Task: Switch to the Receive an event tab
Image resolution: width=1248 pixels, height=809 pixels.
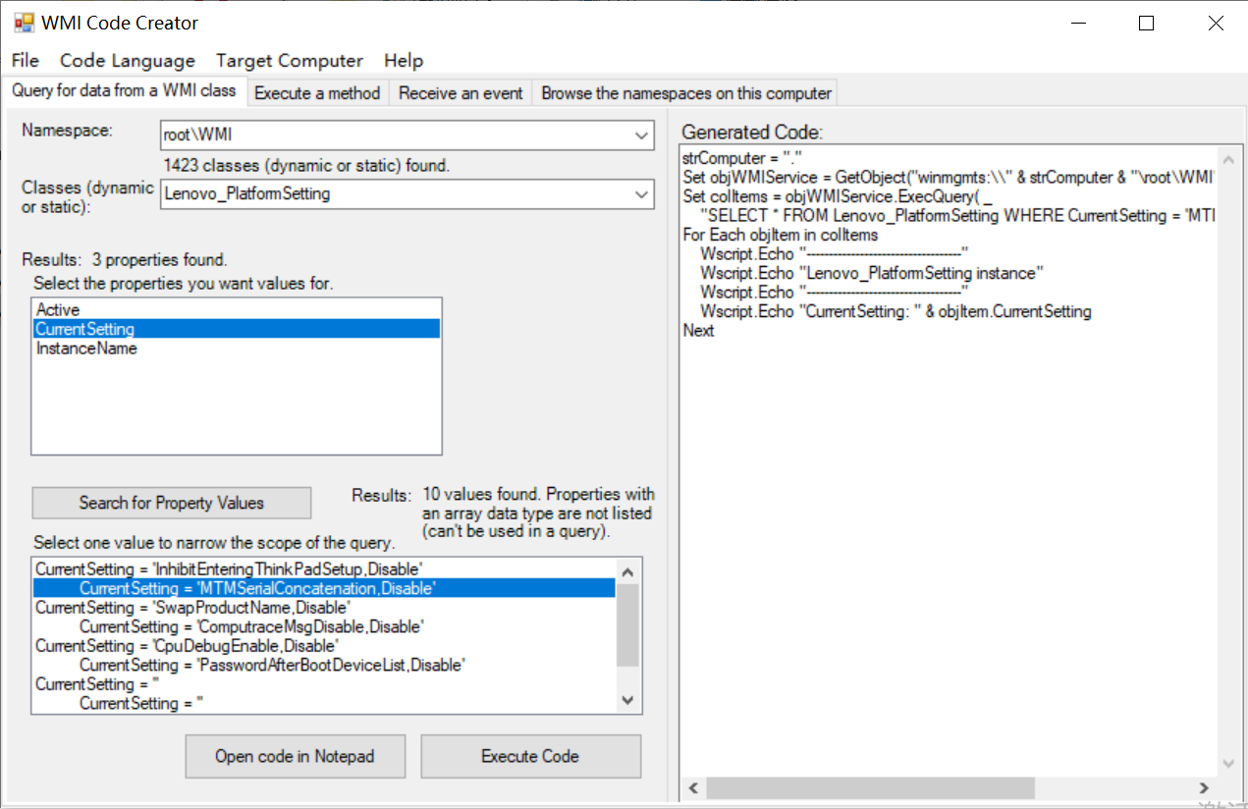Action: pos(460,92)
